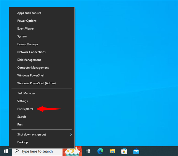Open the Mail app on taskbar
Screen dimensions: 178x156
click(x=136, y=151)
